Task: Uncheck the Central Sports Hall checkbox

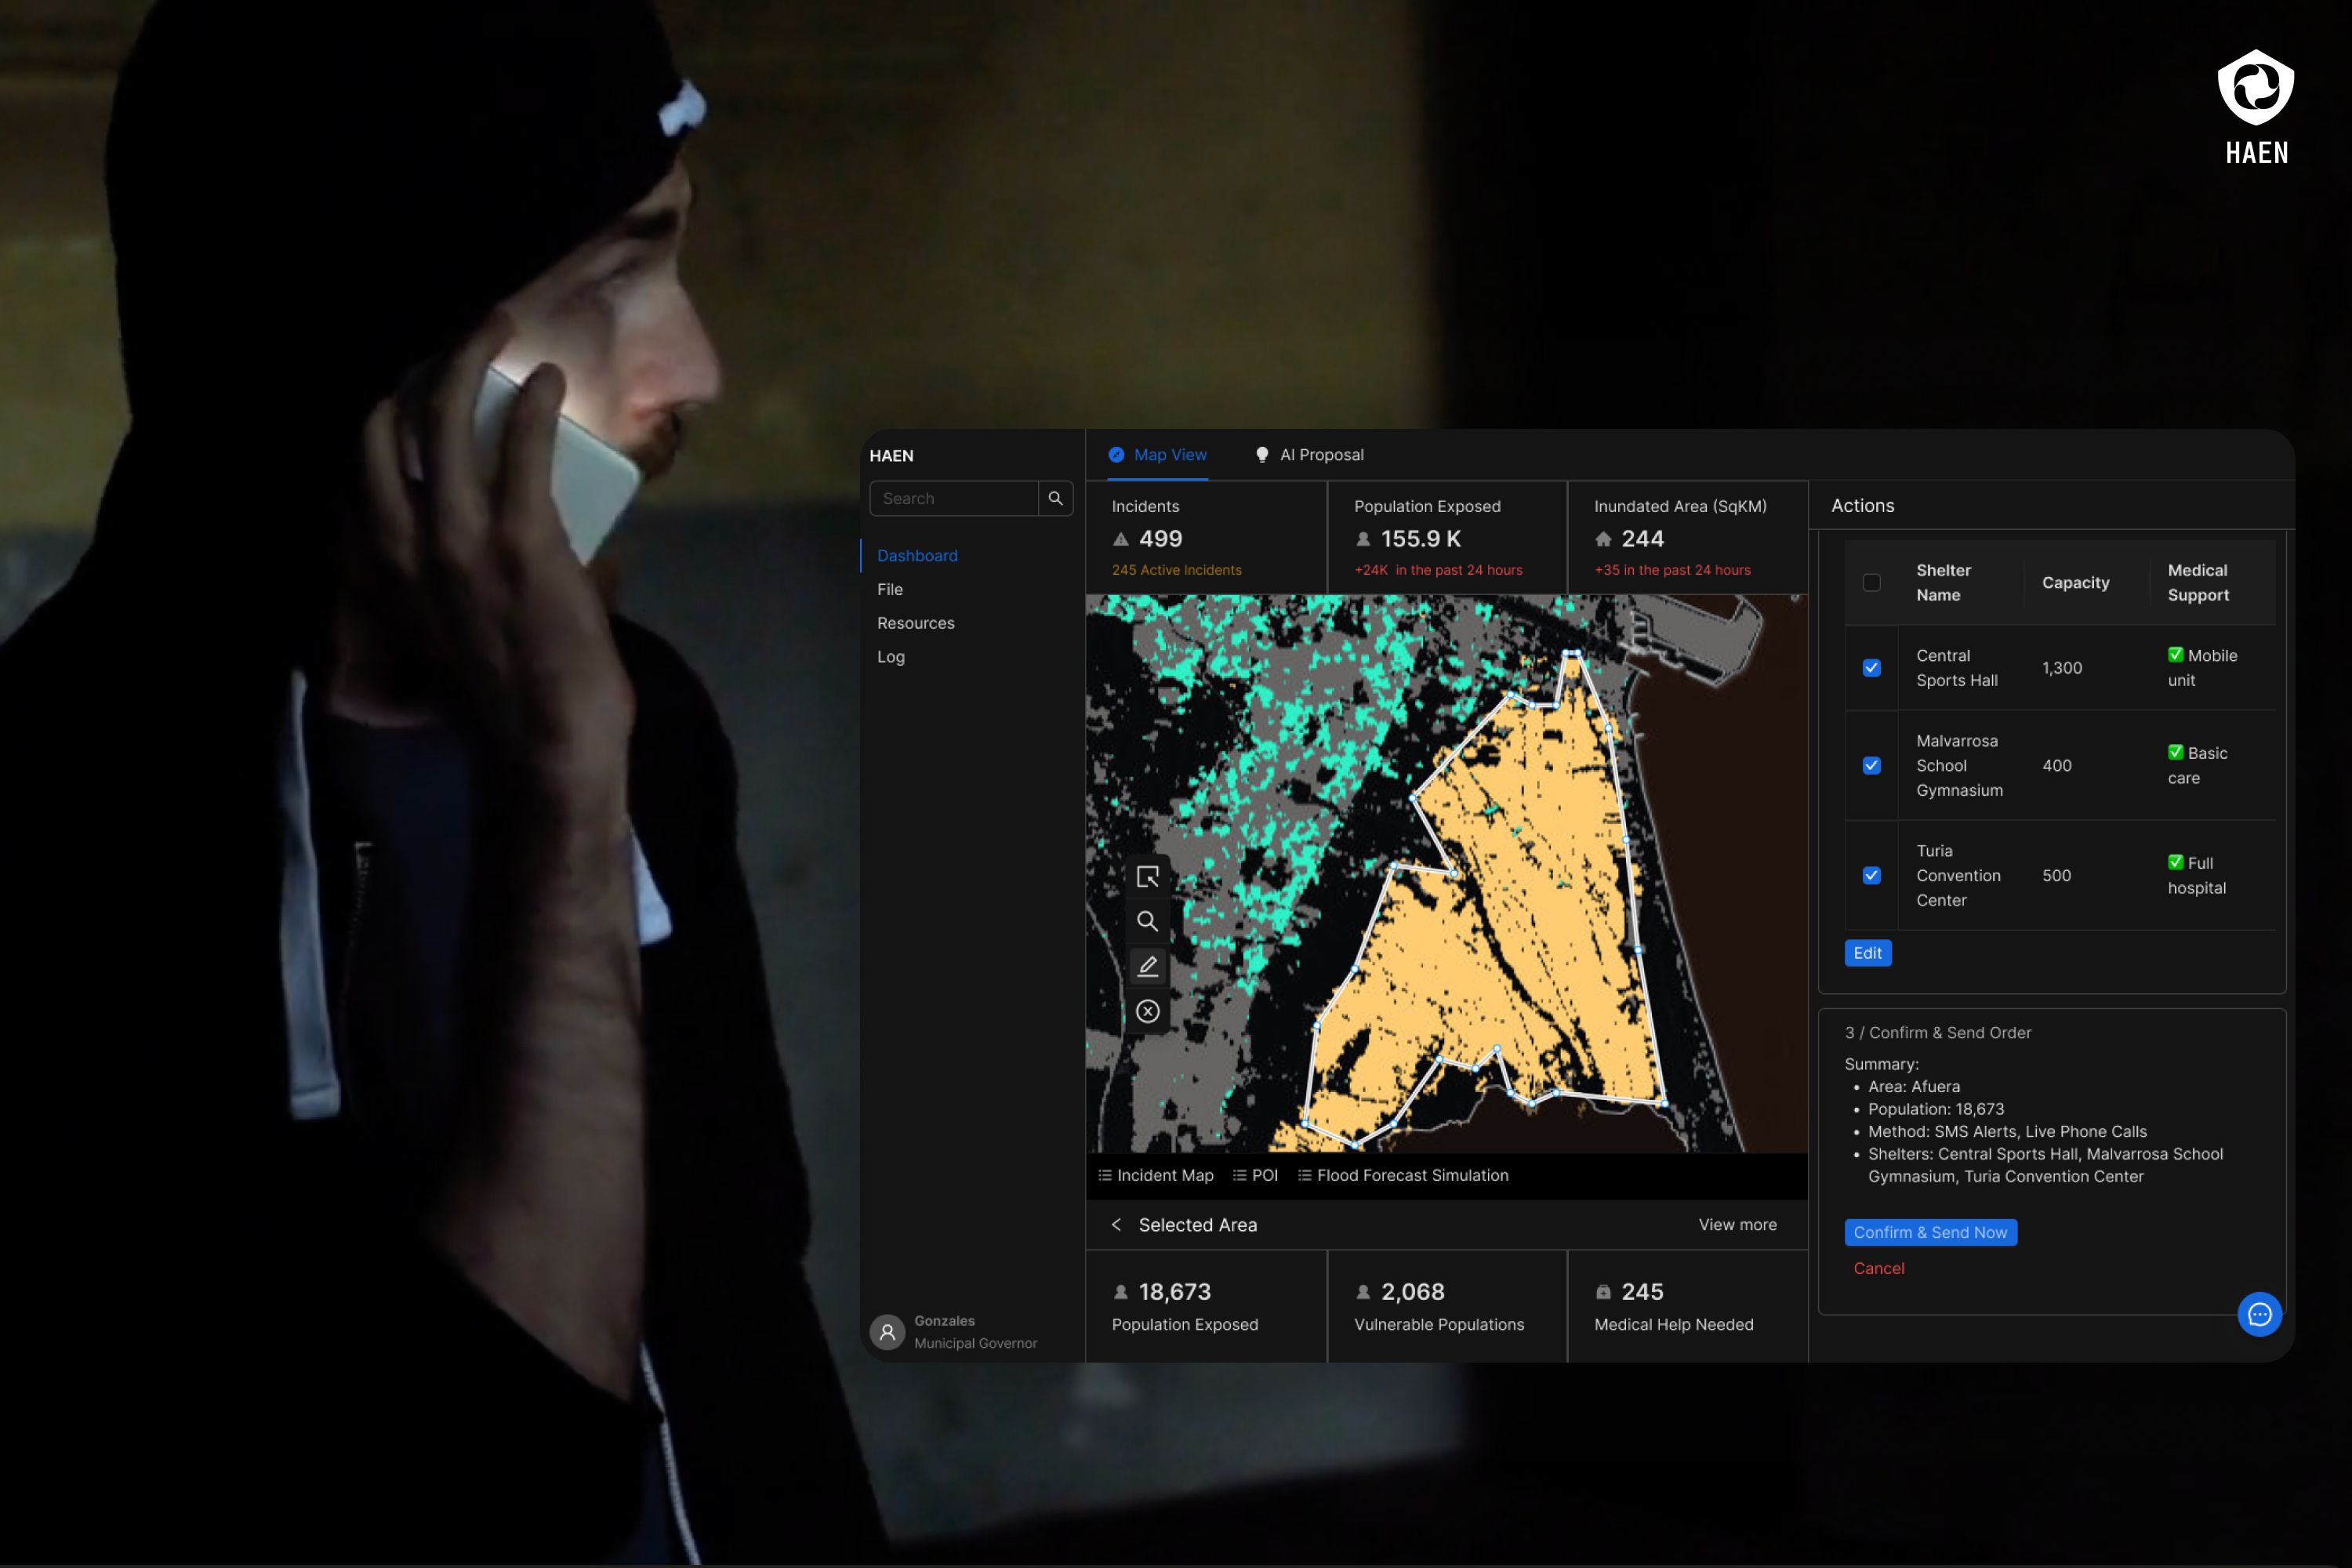Action: 1871,668
